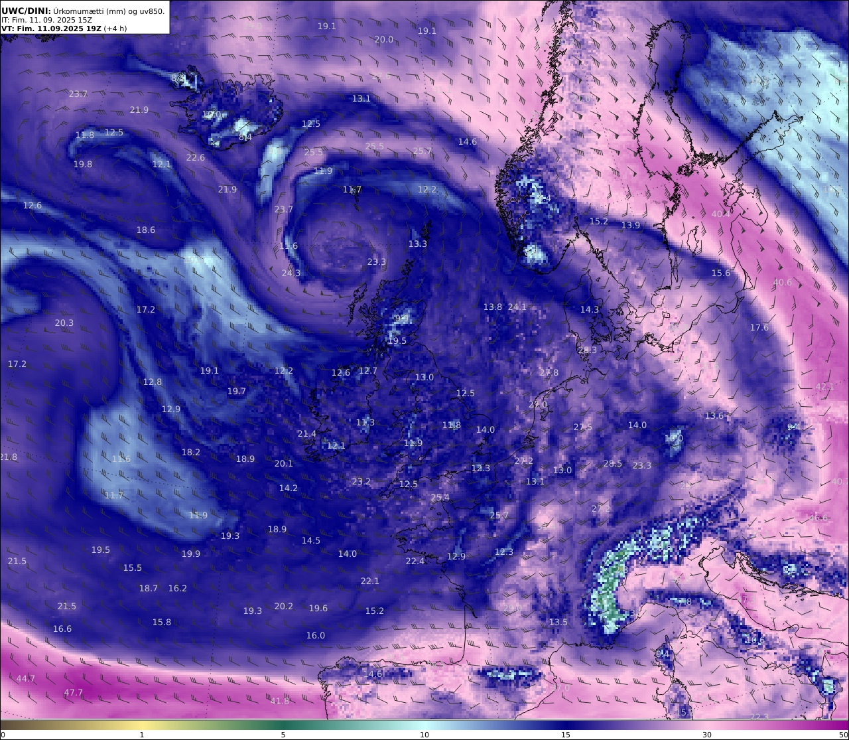Image resolution: width=849 pixels, height=740 pixels.
Task: Click the map value 22.6
Action: [x=196, y=158]
